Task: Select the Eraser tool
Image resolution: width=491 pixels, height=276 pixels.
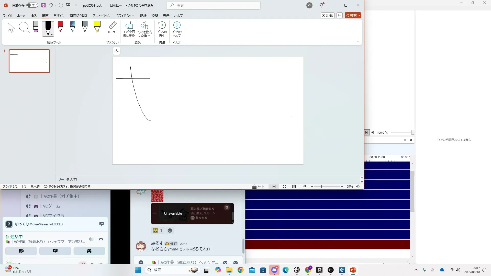Action: point(36,27)
